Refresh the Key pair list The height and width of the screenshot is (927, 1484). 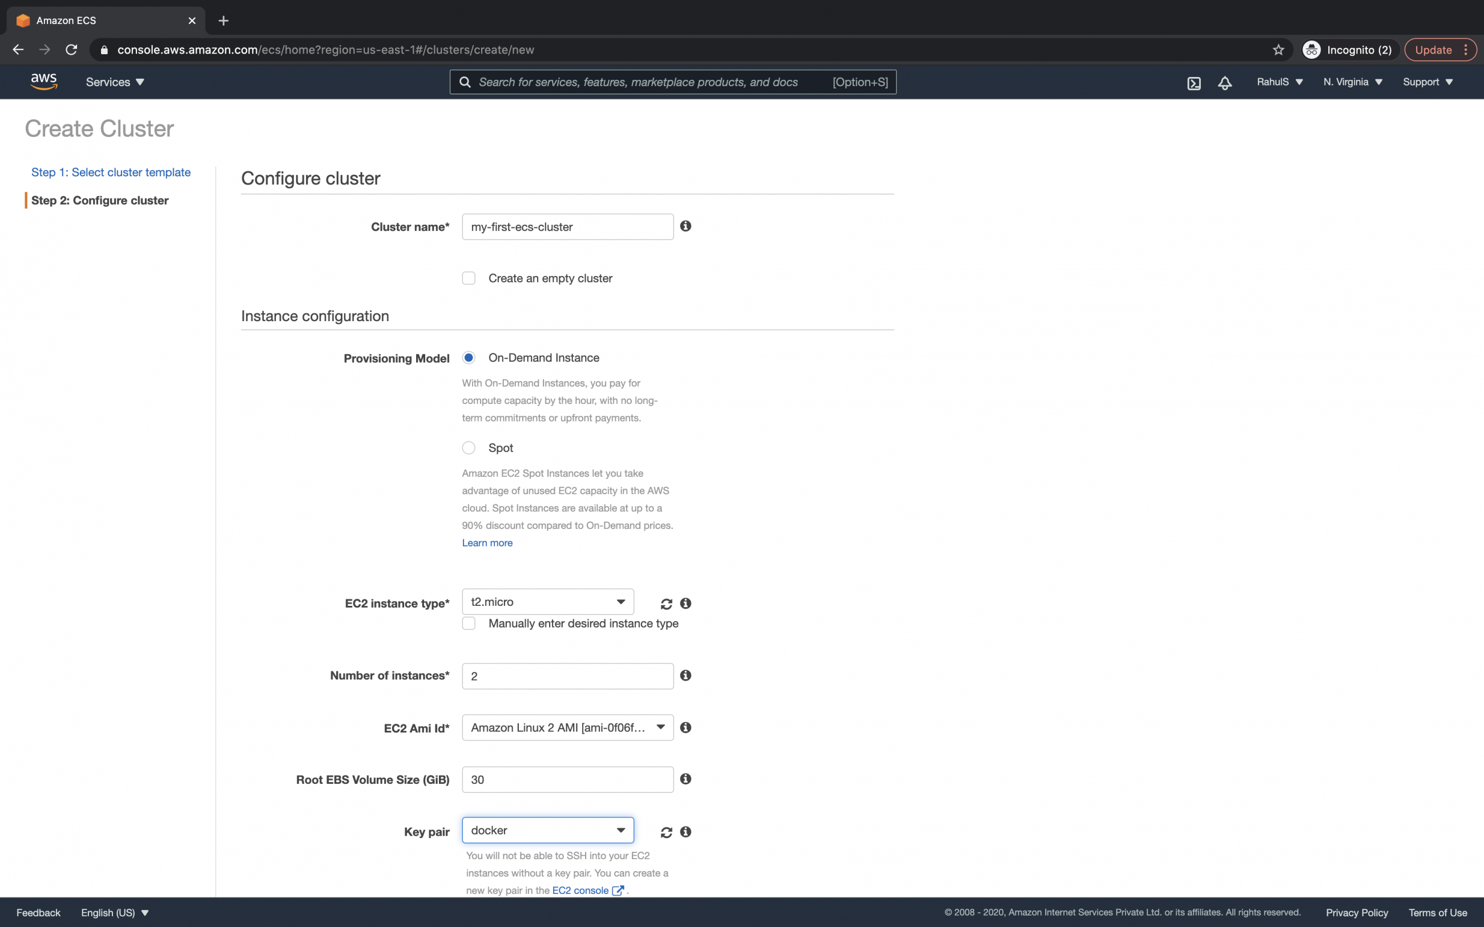(667, 832)
